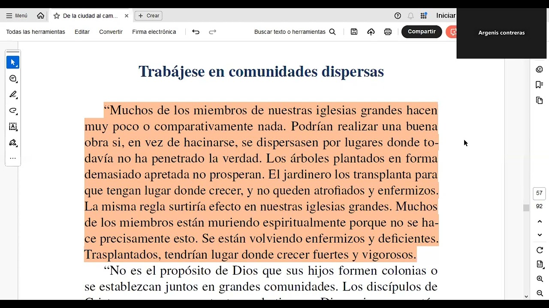549x308 pixels.
Task: Click the Compartir button
Action: pos(422,32)
